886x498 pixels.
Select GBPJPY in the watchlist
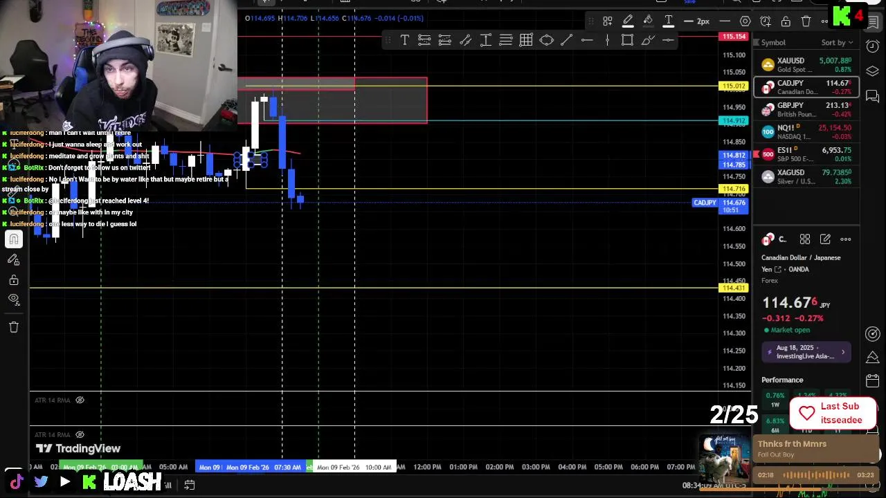click(x=807, y=109)
